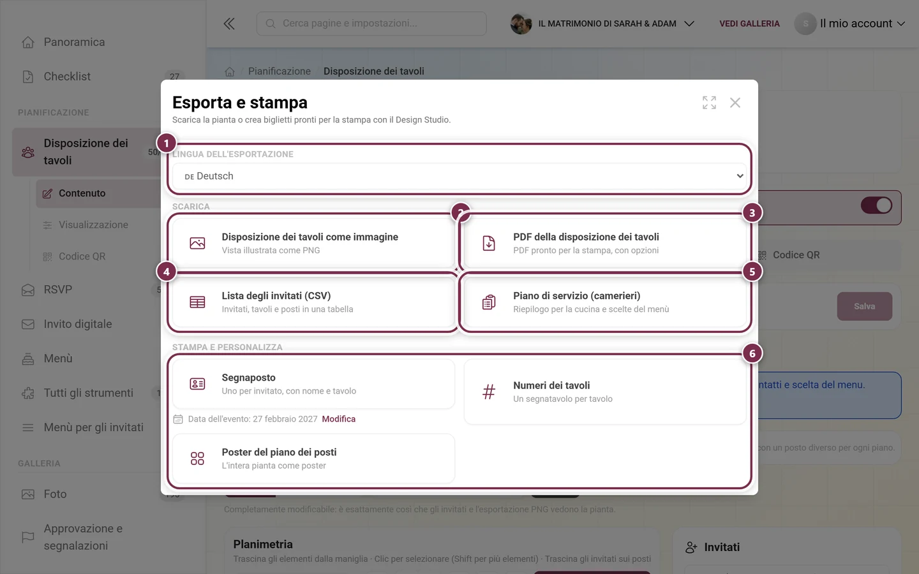This screenshot has height=574, width=919.
Task: Click the grid icon for Poster del piano
Action: [197, 459]
